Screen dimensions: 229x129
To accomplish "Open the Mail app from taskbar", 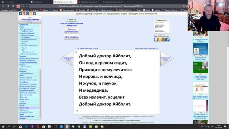I will coord(20,126).
